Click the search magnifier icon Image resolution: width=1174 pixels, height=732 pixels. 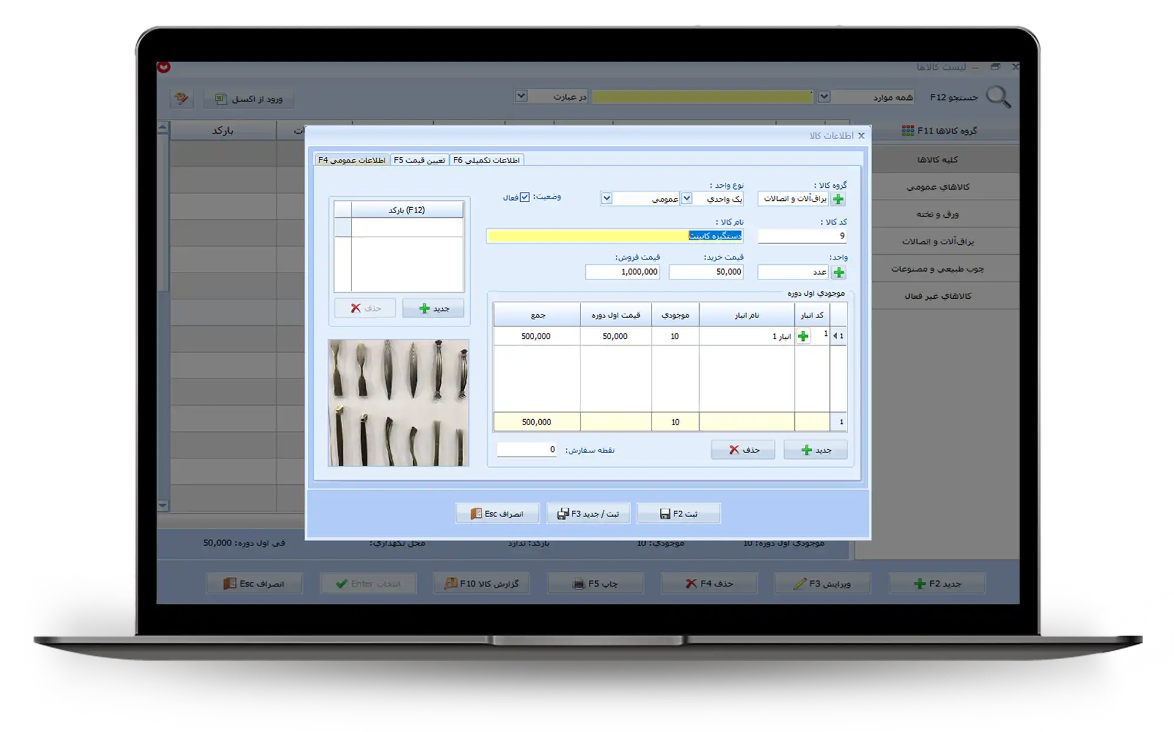pos(998,97)
